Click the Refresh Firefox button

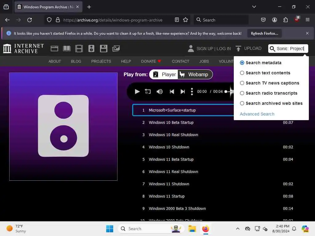pos(264,33)
